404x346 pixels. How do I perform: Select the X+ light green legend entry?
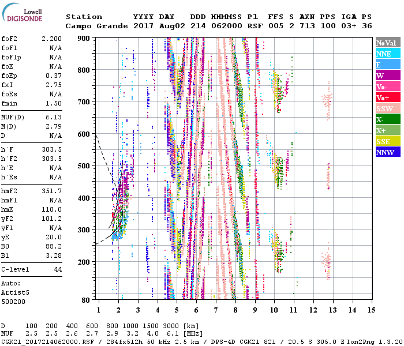point(388,131)
